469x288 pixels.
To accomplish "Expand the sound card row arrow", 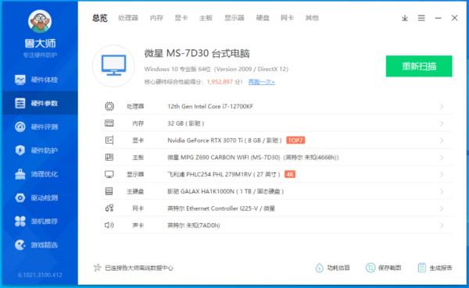I will pos(442,226).
